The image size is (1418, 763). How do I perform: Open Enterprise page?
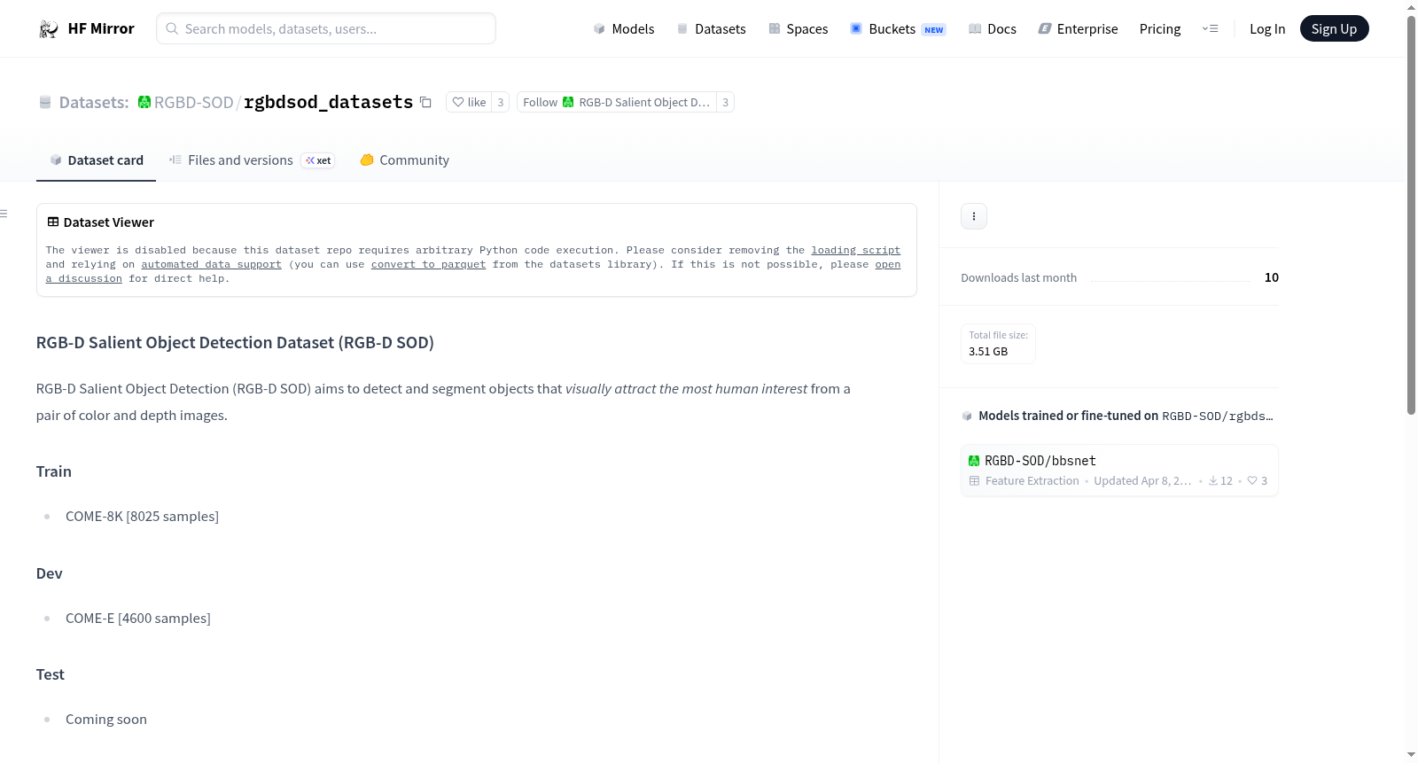tap(1078, 29)
